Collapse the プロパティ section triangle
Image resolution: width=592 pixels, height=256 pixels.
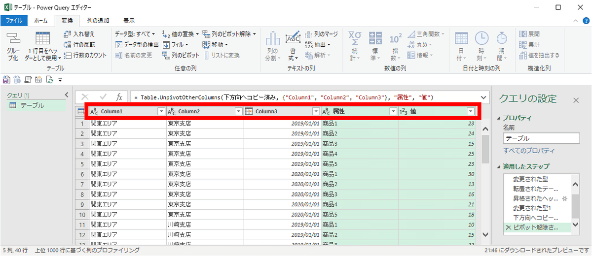(x=498, y=119)
